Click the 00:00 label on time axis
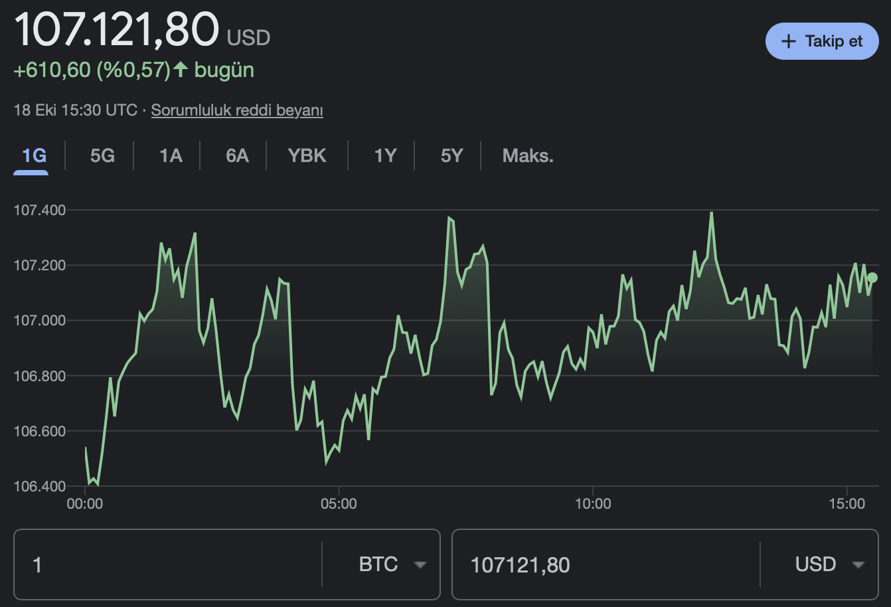The image size is (891, 607). point(85,504)
